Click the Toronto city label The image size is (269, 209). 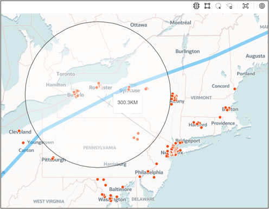click(66, 74)
